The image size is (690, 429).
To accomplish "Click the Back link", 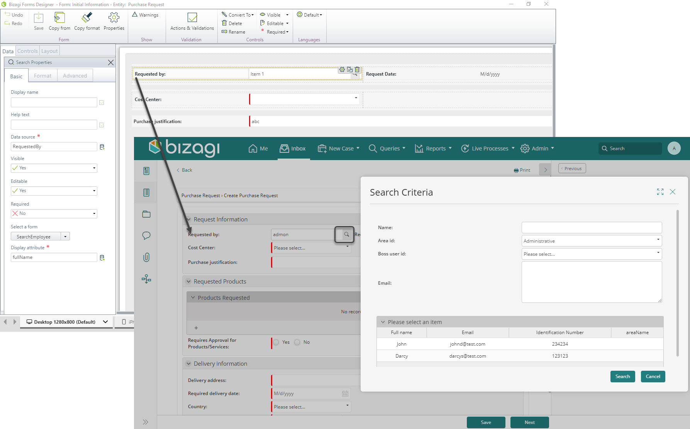I will tap(185, 170).
